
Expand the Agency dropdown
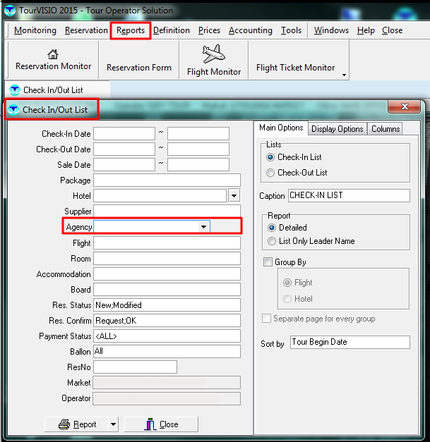(203, 227)
